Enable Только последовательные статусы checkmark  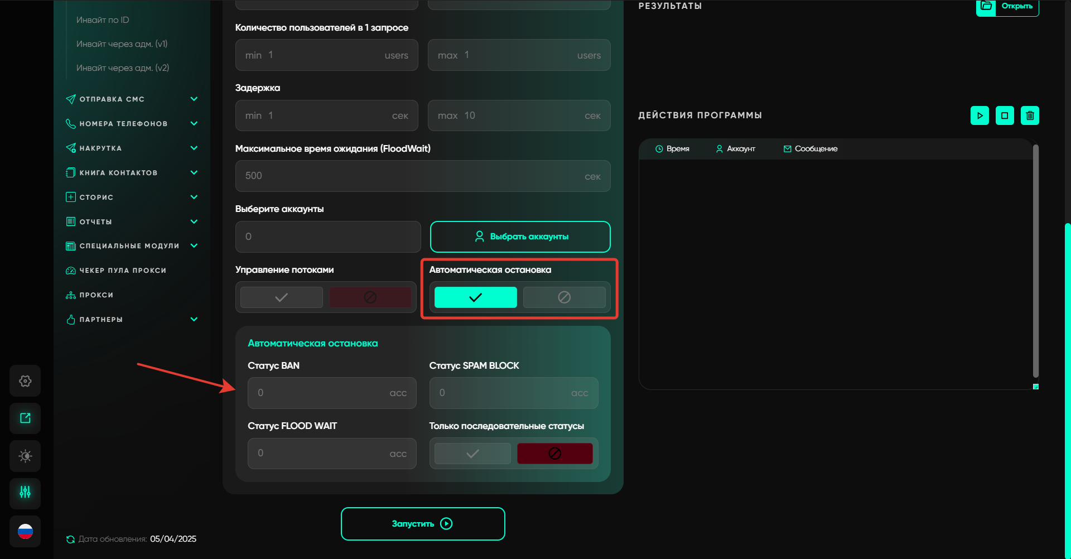[x=472, y=454]
